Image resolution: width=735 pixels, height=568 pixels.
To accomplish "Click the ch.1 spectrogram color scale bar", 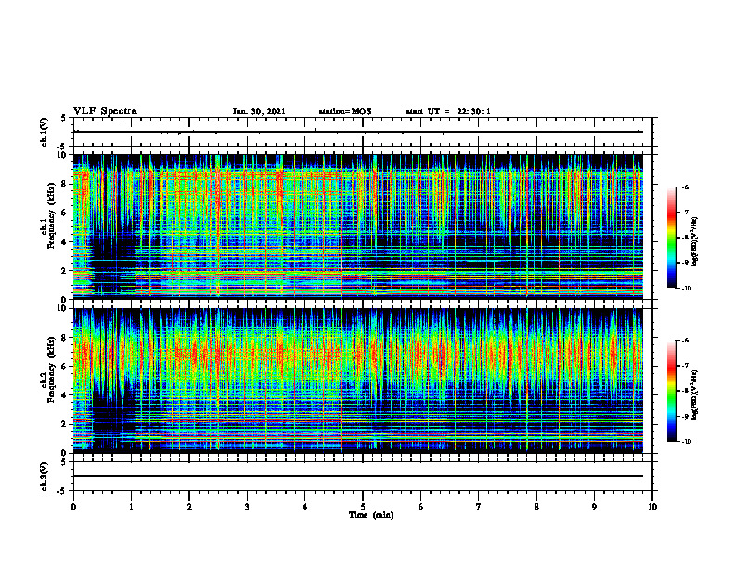I will [672, 238].
